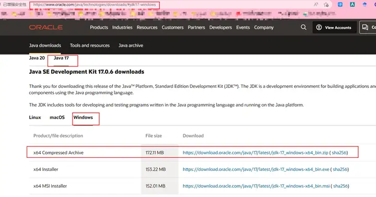The height and width of the screenshot is (197, 376).
Task: Click the Oracle logo
Action: (x=46, y=27)
